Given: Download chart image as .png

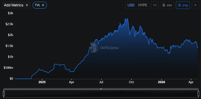Looking at the screenshot, I should point(183,5).
